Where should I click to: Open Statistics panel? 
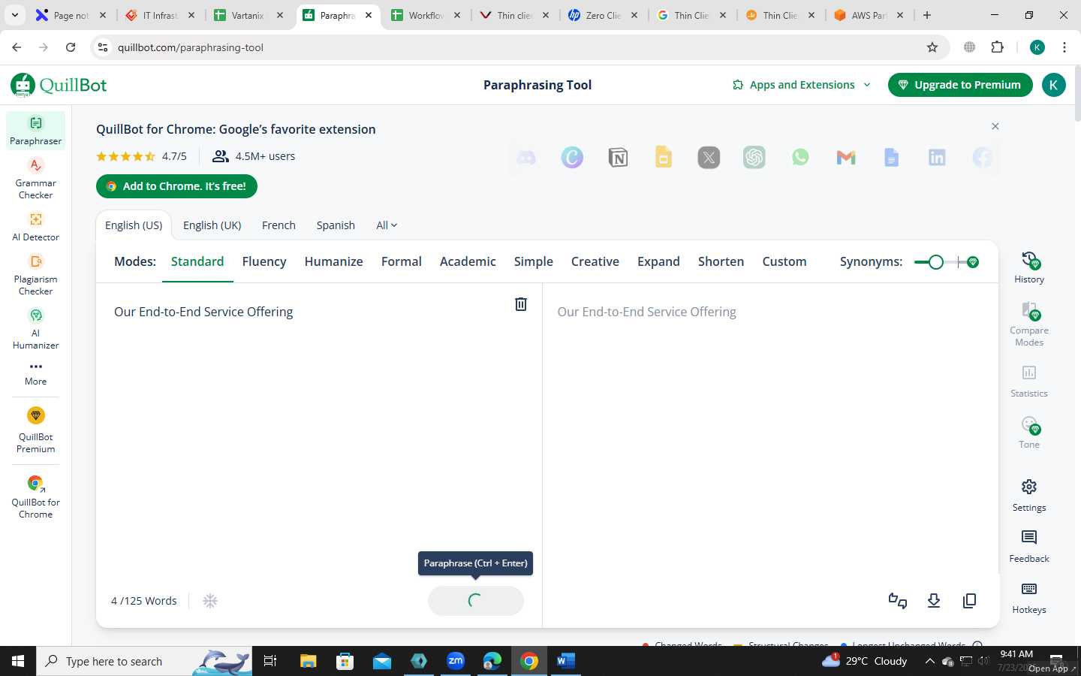click(x=1029, y=381)
